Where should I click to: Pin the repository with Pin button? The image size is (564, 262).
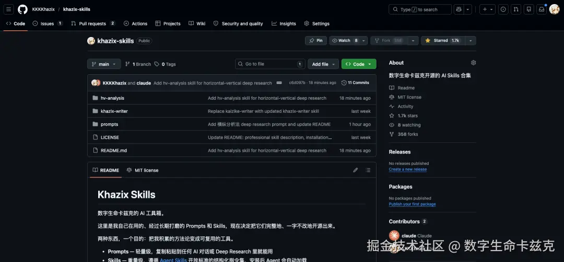(x=316, y=41)
